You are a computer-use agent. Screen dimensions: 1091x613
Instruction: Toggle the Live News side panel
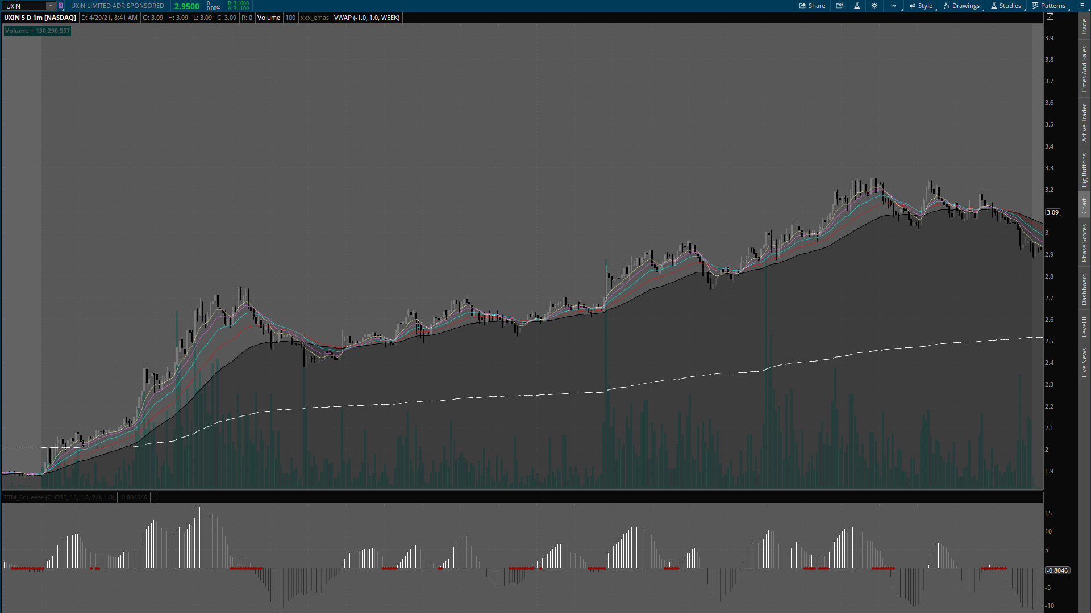pyautogui.click(x=1084, y=363)
